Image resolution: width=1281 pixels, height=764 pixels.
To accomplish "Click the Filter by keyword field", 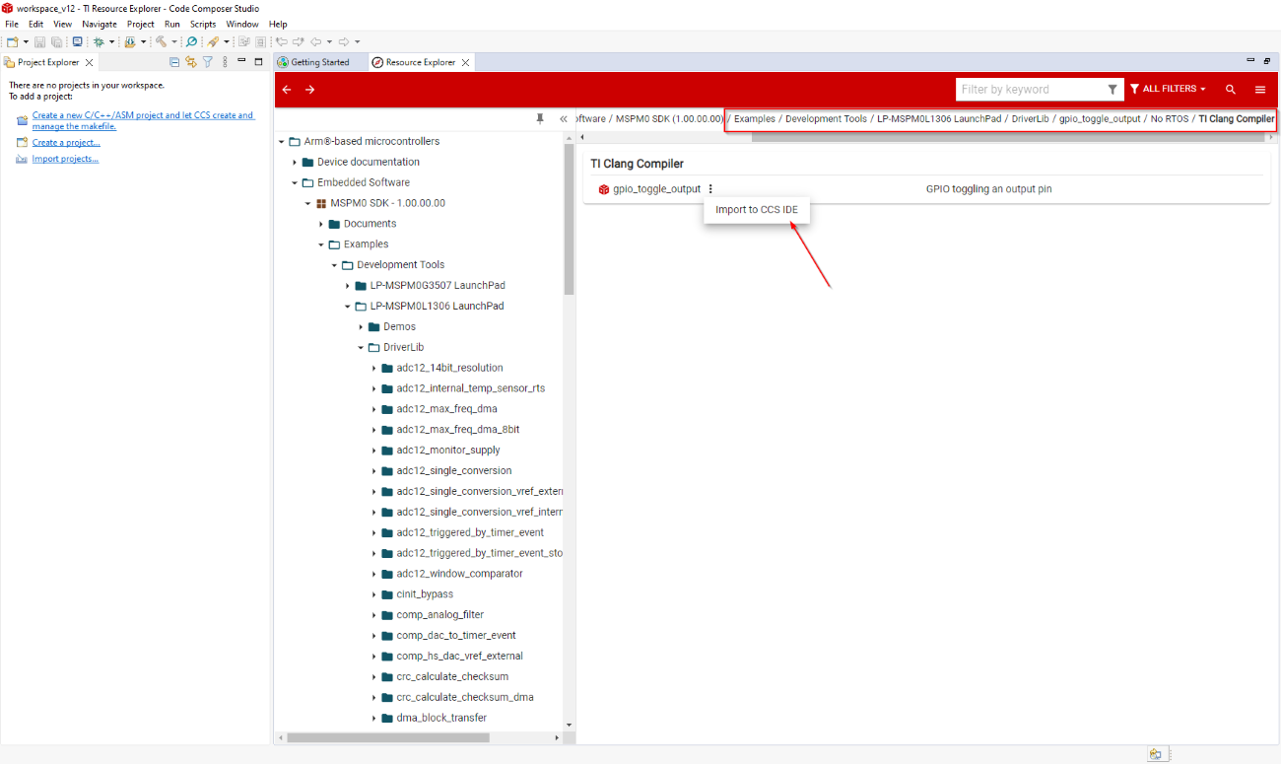I will click(1030, 90).
